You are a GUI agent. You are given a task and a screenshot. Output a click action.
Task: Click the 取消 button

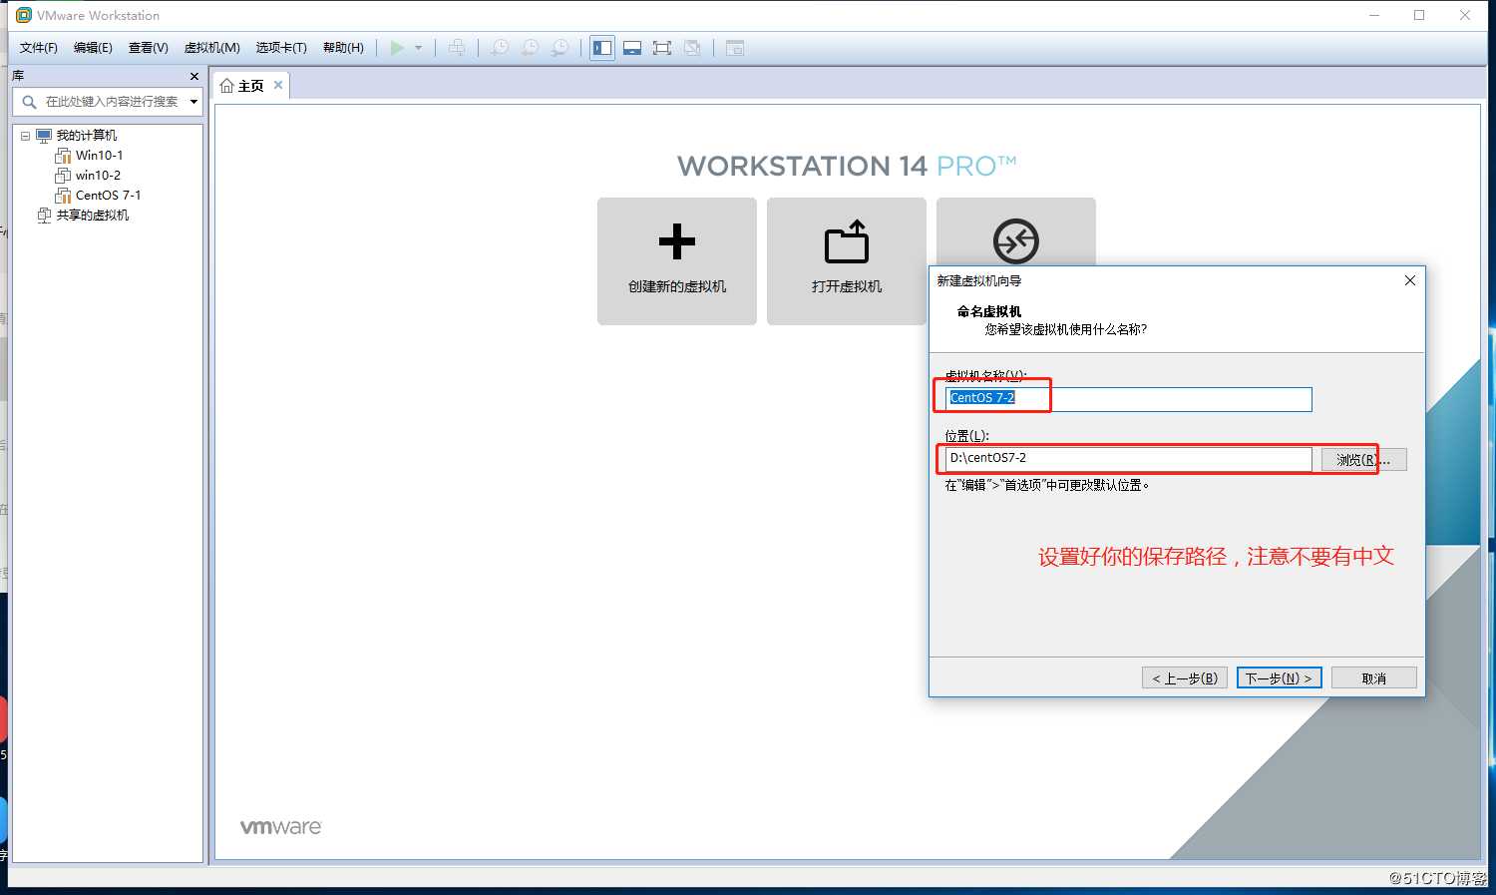(1374, 678)
